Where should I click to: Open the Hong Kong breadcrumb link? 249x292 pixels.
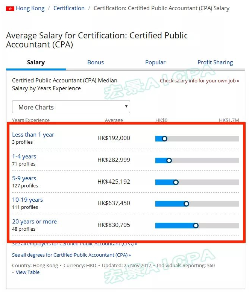(30, 8)
